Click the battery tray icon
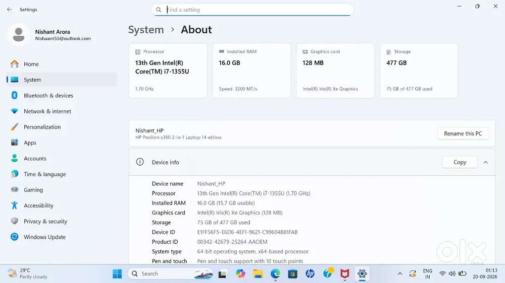The width and height of the screenshot is (505, 283). pyautogui.click(x=462, y=274)
